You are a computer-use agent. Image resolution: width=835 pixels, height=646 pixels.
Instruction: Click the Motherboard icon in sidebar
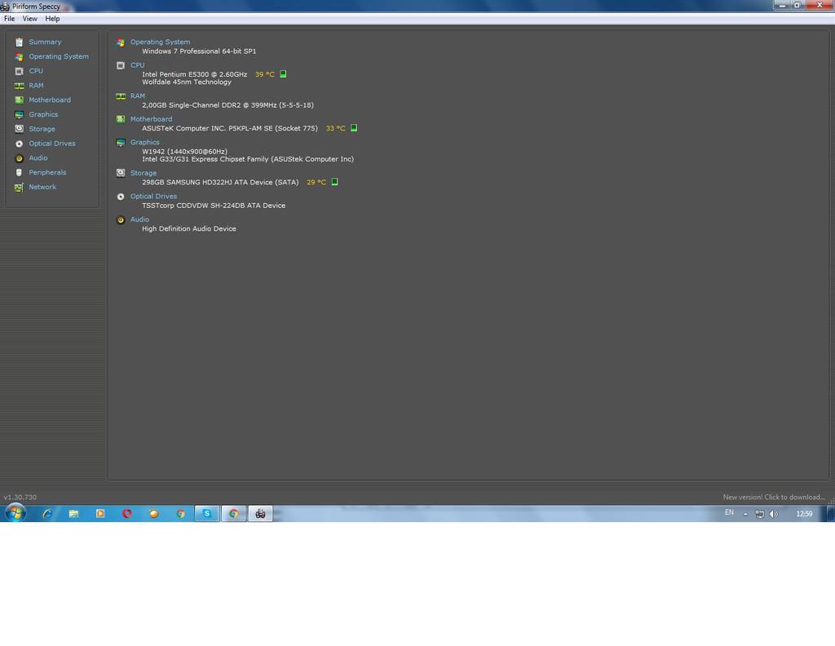point(20,100)
